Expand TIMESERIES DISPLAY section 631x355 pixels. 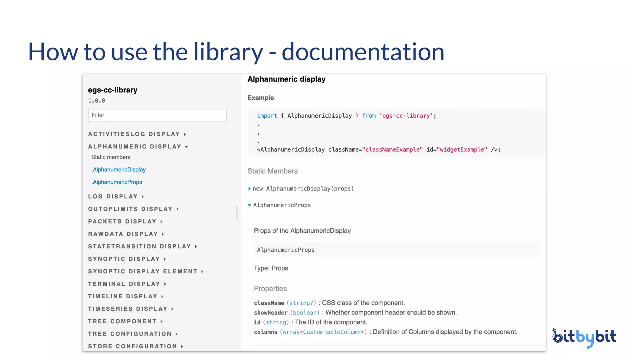click(x=131, y=309)
